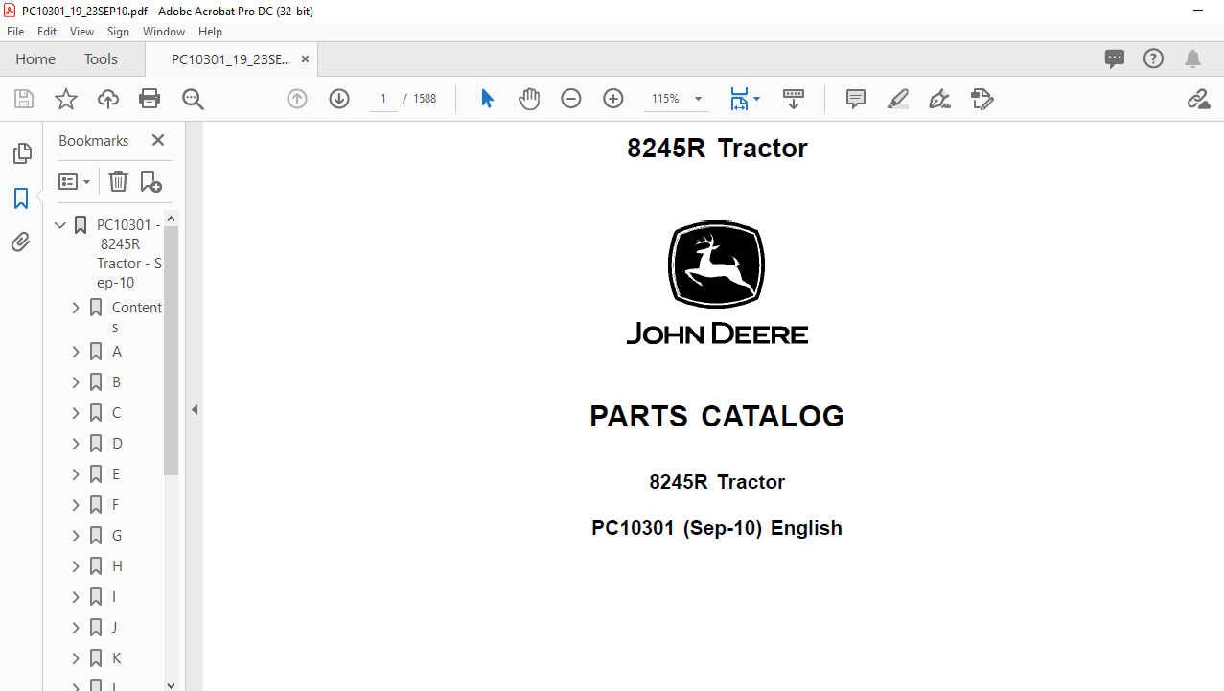Open the Edit menu

click(x=47, y=32)
